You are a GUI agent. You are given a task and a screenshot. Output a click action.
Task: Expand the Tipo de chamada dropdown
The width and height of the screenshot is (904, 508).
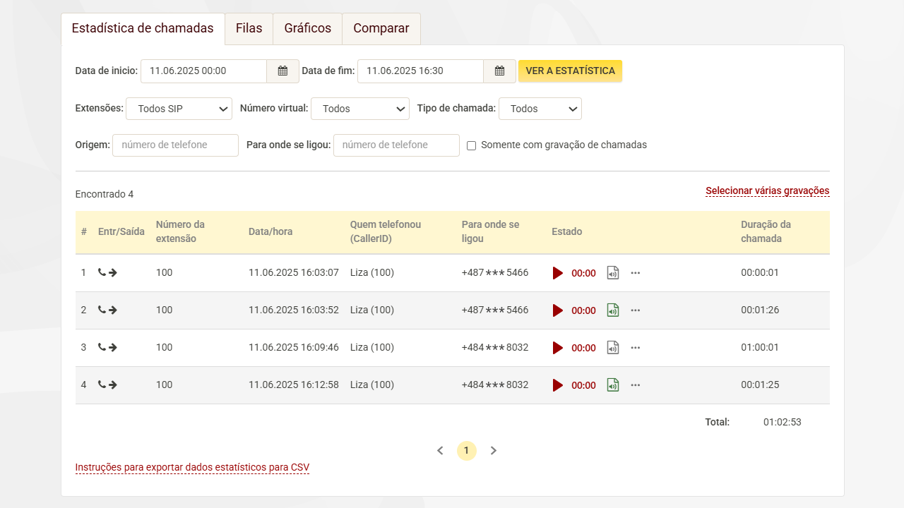coord(540,109)
